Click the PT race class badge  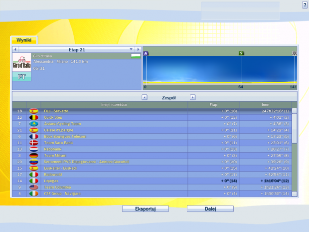click(x=21, y=77)
